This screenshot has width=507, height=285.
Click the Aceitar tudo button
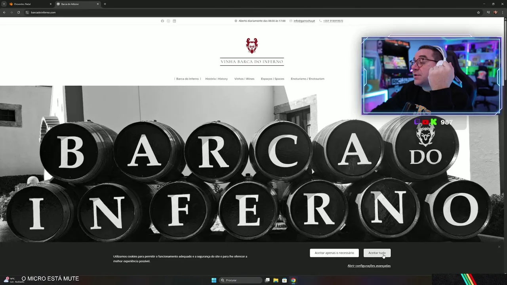tap(377, 253)
